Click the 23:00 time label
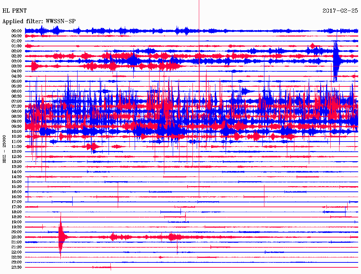 pyautogui.click(x=17, y=262)
